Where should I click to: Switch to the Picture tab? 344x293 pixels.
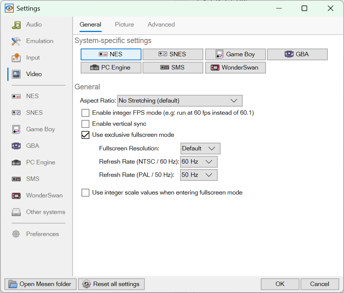click(124, 25)
